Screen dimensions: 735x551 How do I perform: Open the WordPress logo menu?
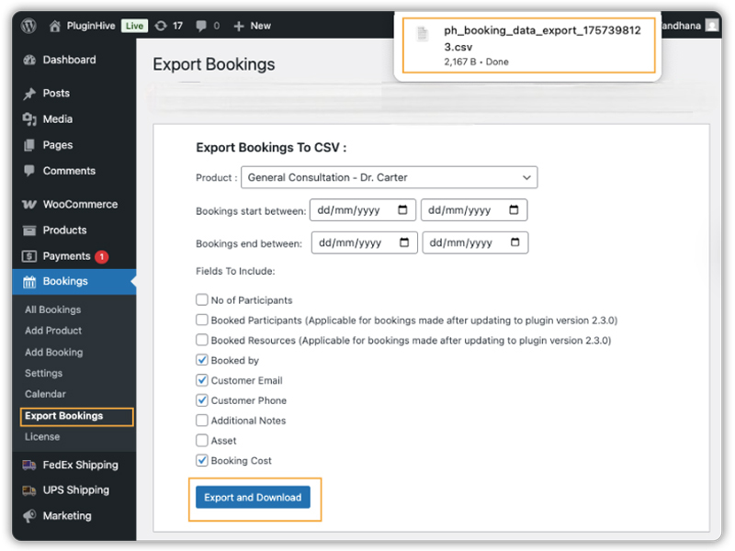[x=28, y=26]
